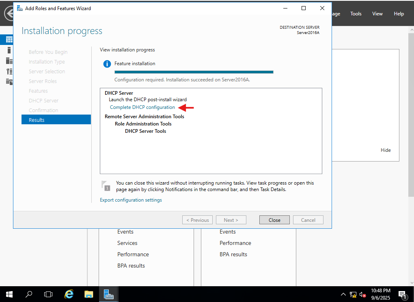414x302 pixels.
Task: Click the Next button in wizard
Action: (x=231, y=220)
